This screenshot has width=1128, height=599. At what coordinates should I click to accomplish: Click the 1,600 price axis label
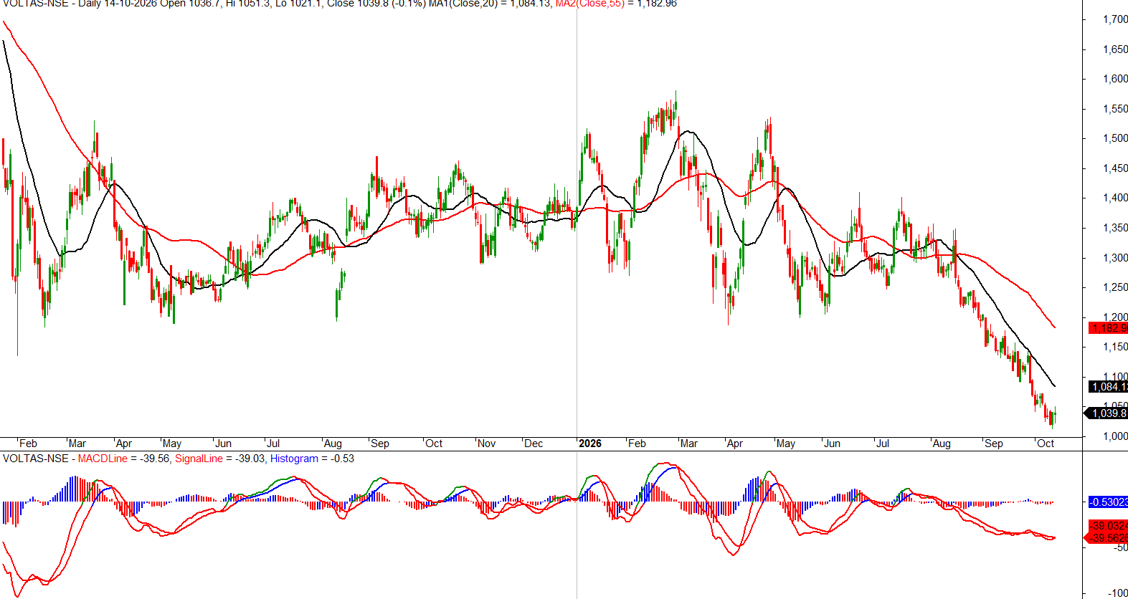click(x=1115, y=79)
